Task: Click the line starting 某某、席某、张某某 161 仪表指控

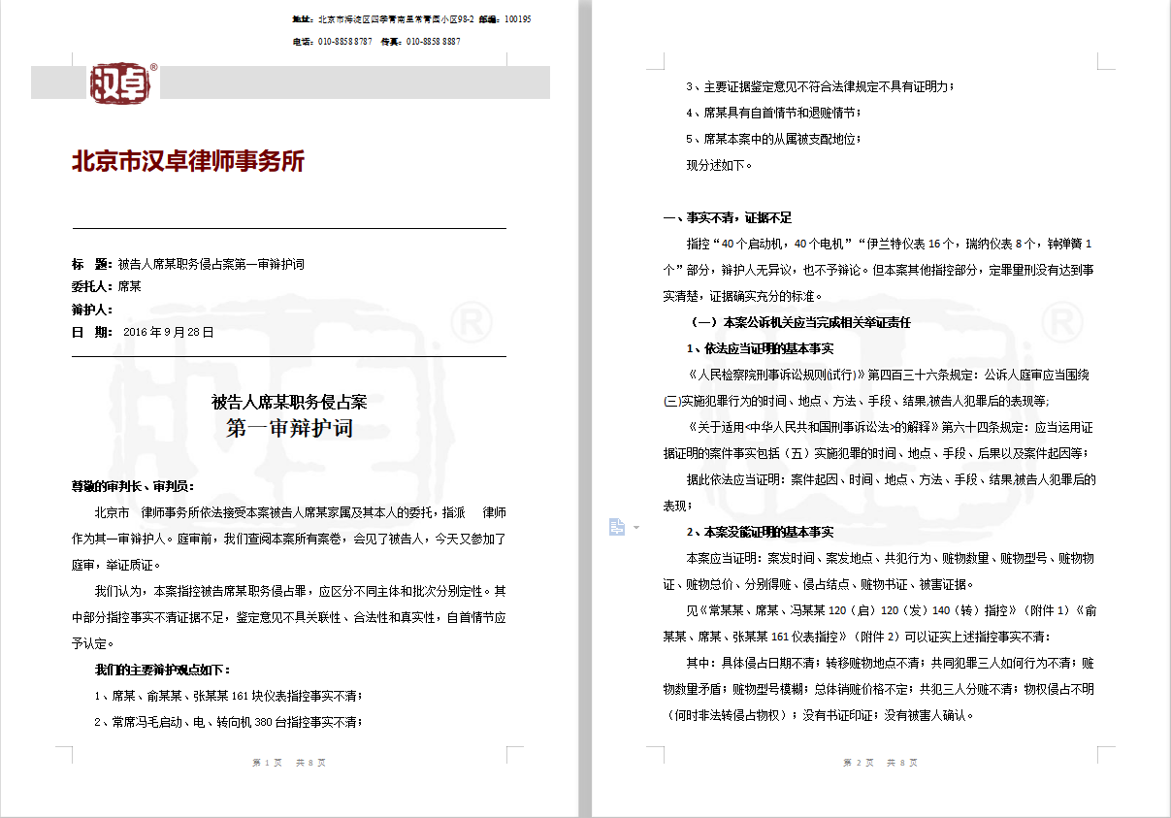Action: pyautogui.click(x=856, y=637)
